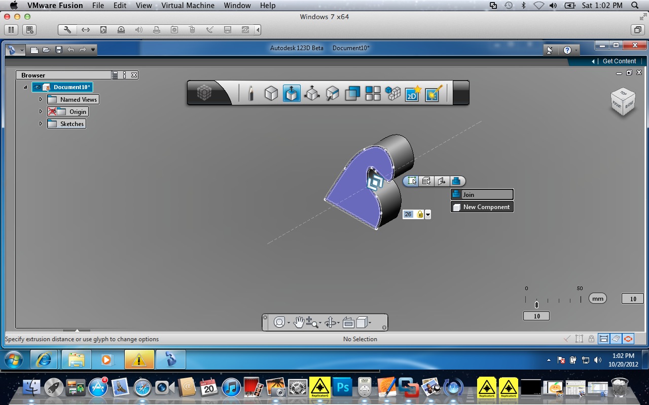Open the extrusion distance dropdown arrow
This screenshot has width=649, height=405.
tap(428, 215)
